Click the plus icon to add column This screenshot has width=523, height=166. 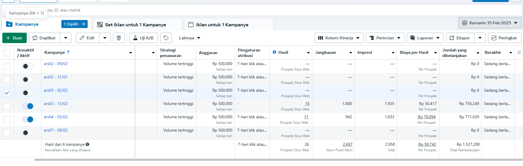pyautogui.click(x=519, y=52)
